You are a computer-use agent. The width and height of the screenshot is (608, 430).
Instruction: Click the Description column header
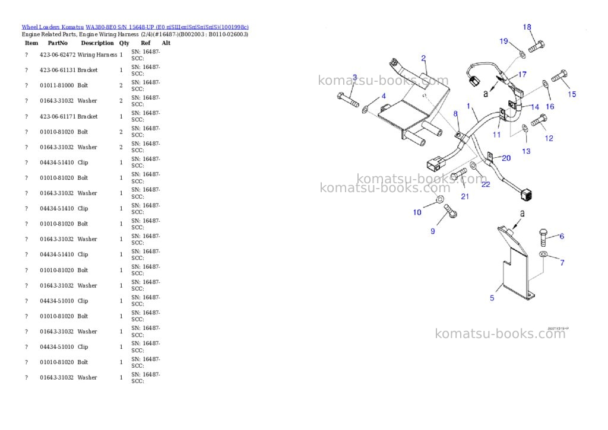tap(97, 43)
